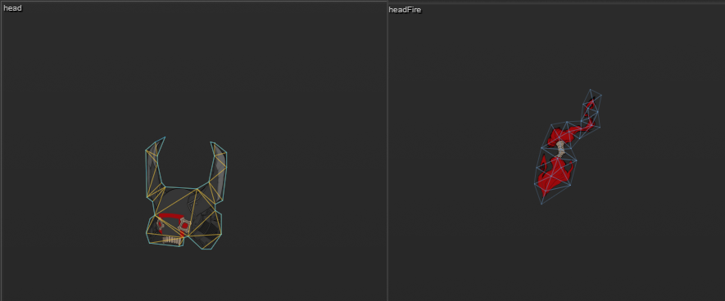Select the headFire mesh preview

568,146
